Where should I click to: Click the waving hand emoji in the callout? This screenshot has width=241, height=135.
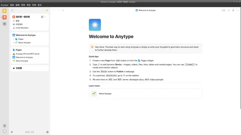point(92,47)
